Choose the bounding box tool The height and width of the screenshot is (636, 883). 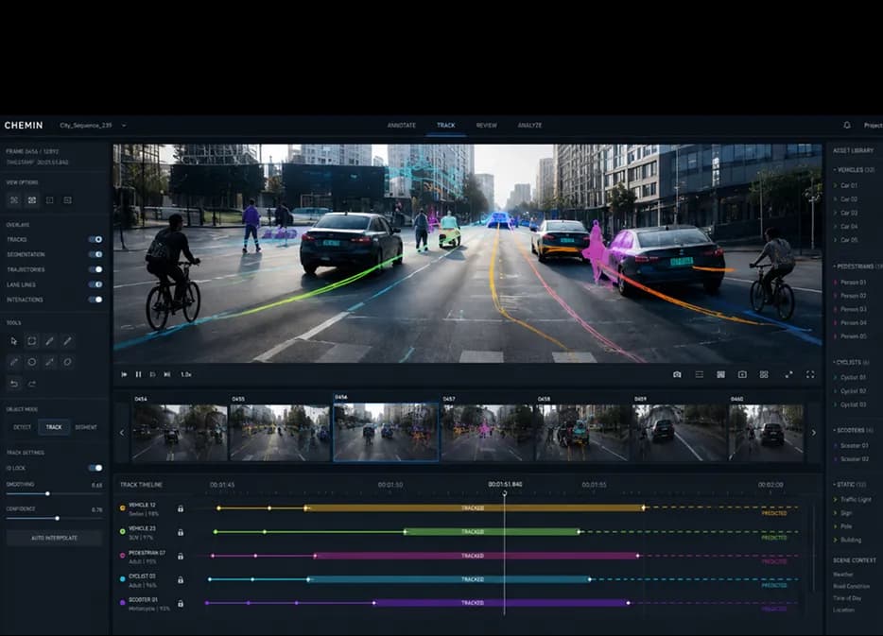(x=32, y=341)
